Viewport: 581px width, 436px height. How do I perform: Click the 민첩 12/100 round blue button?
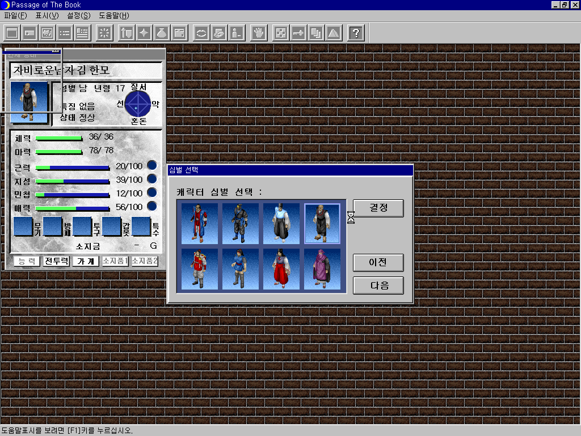point(152,193)
